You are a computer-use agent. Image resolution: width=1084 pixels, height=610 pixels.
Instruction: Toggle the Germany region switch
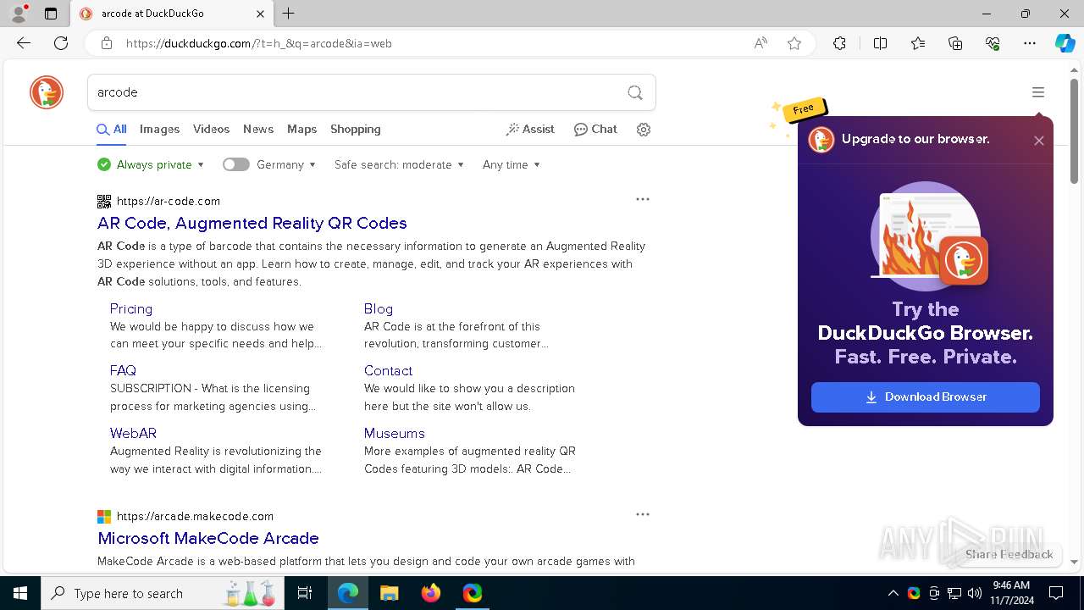click(236, 164)
